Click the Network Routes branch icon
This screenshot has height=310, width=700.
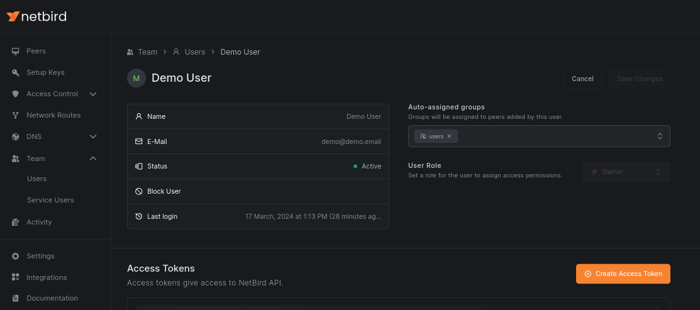tap(16, 115)
